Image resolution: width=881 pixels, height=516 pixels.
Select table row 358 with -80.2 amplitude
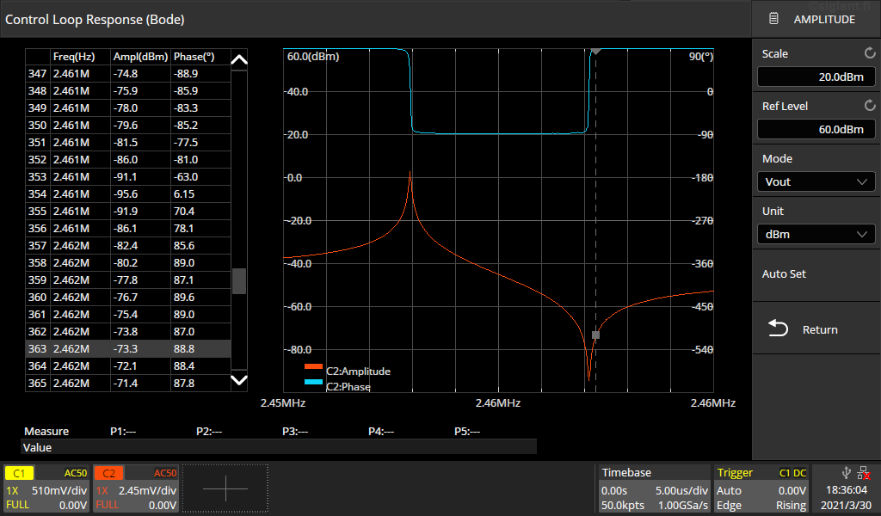[128, 263]
